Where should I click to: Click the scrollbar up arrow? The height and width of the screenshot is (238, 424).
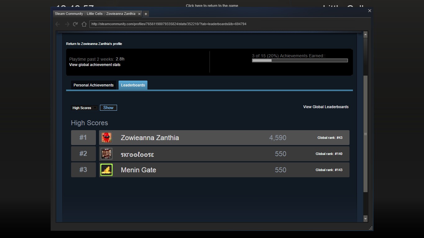pos(365,34)
